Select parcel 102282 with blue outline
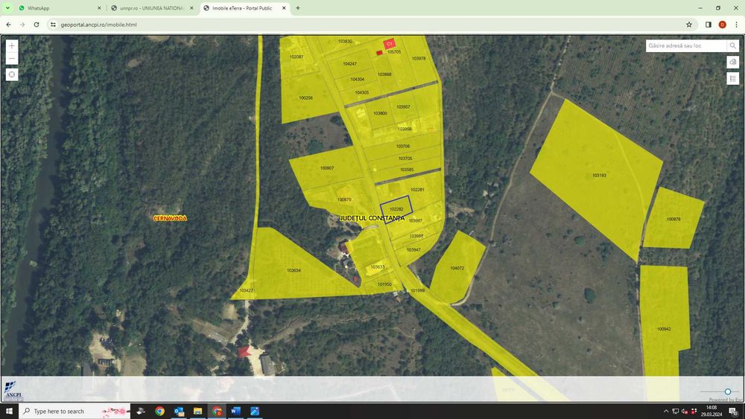This screenshot has width=745, height=419. [x=396, y=209]
